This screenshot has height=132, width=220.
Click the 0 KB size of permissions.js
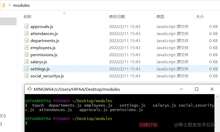click(213, 55)
